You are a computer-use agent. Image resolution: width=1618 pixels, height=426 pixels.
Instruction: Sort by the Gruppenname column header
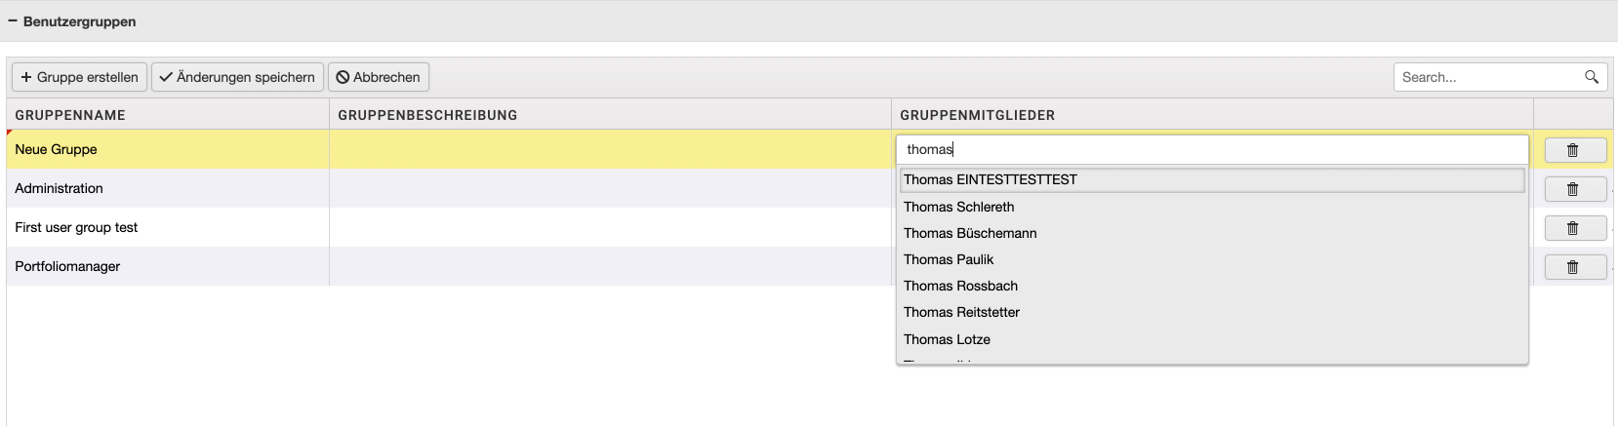pyautogui.click(x=70, y=115)
